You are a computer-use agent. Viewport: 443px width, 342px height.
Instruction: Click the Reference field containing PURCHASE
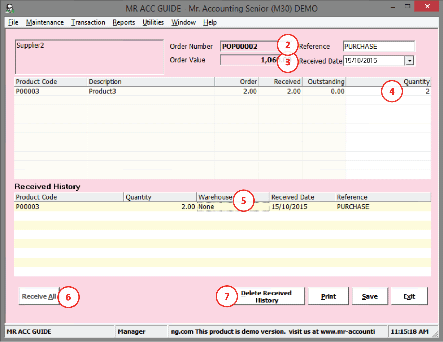(379, 46)
